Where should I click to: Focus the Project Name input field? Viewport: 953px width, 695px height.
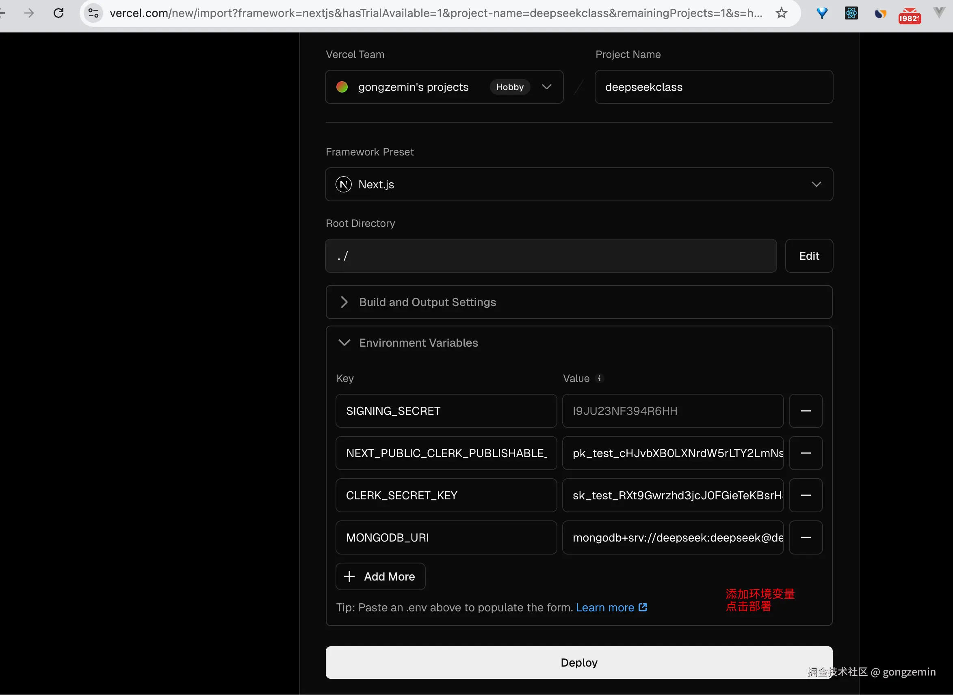click(x=713, y=86)
